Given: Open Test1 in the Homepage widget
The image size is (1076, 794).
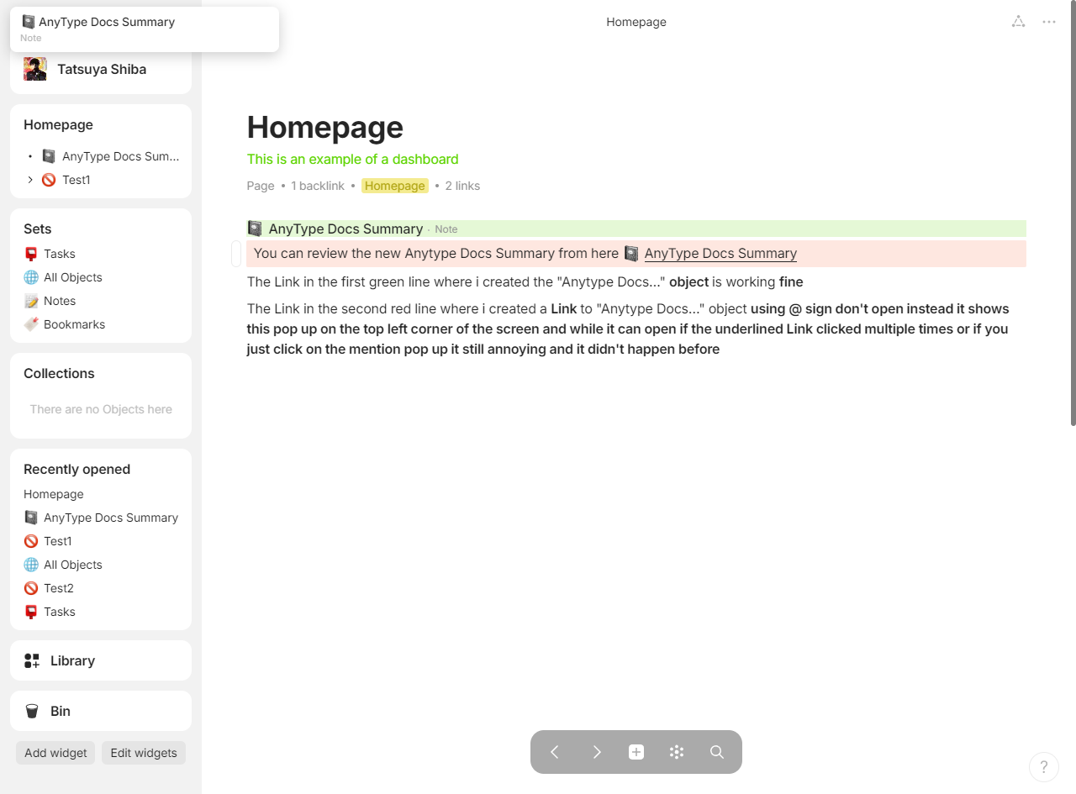Looking at the screenshot, I should tap(76, 180).
